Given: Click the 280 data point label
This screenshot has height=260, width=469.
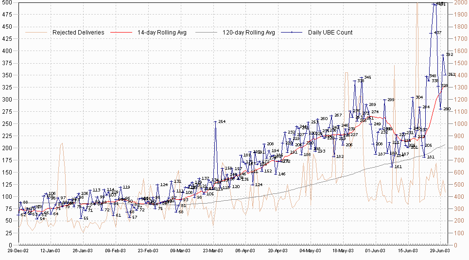Looking at the screenshot, I should [x=447, y=109].
